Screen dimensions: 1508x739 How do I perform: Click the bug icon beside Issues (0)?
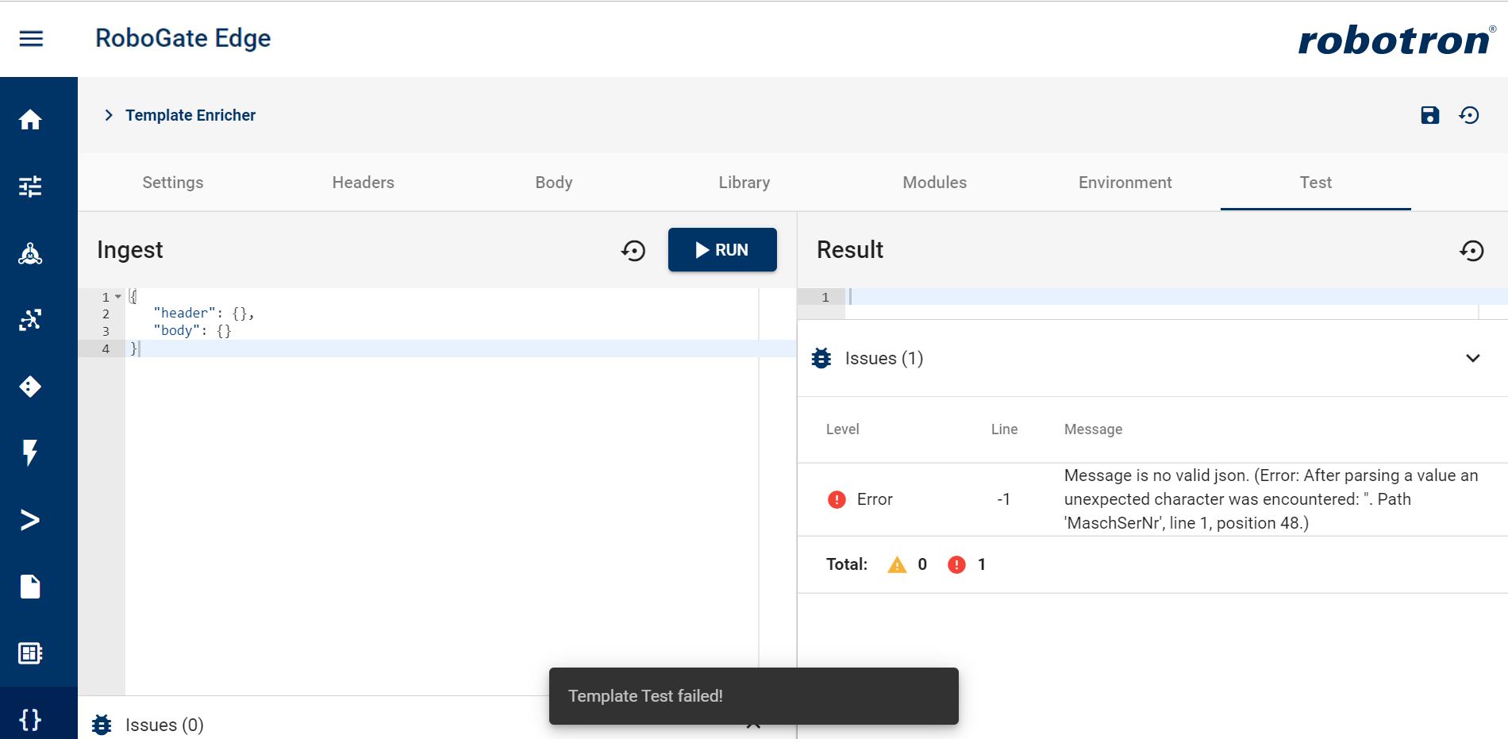(102, 725)
